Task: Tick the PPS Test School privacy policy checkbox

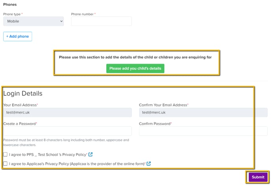Action: (x=6, y=154)
